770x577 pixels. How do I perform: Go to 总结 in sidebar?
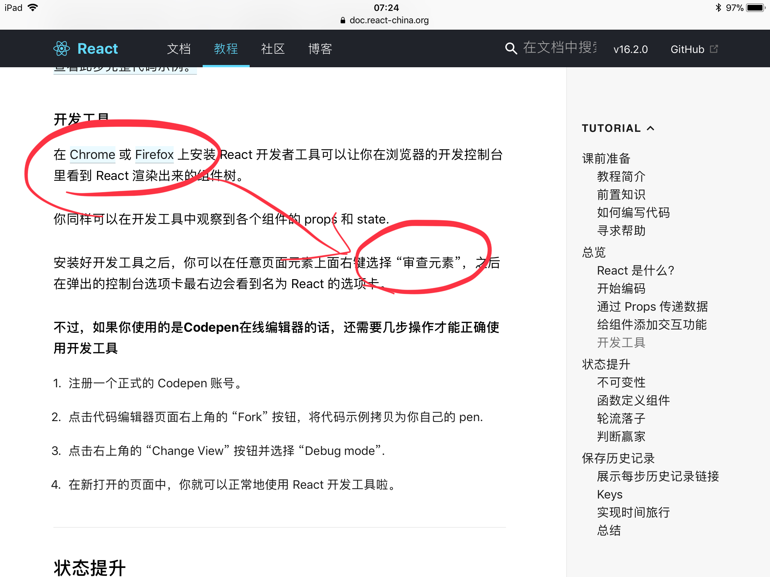(x=609, y=530)
